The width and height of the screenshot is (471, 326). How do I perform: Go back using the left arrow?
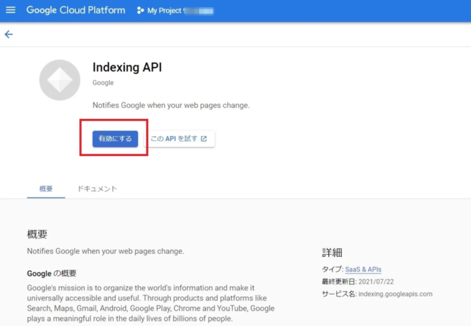point(9,34)
